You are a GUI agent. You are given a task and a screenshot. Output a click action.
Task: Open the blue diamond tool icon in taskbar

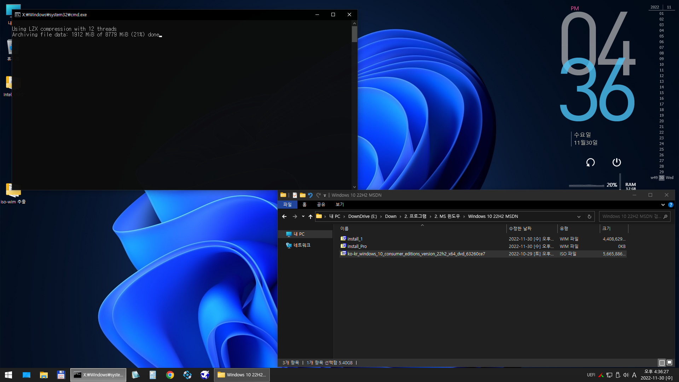tap(187, 375)
